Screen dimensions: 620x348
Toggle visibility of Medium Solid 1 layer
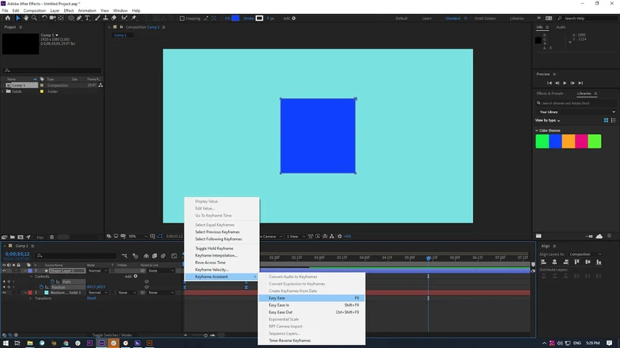4,293
